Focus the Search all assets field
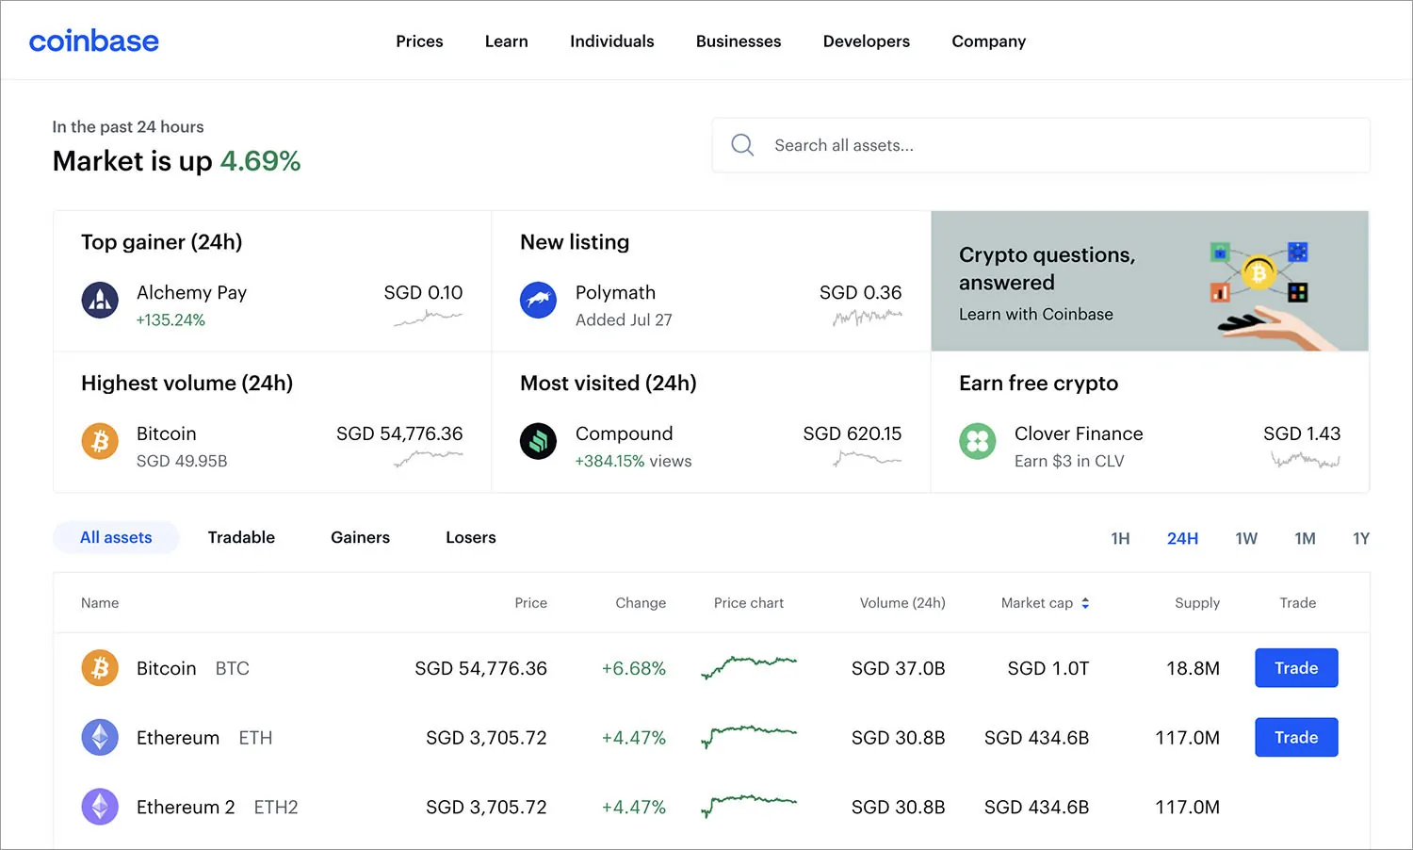 (1041, 145)
